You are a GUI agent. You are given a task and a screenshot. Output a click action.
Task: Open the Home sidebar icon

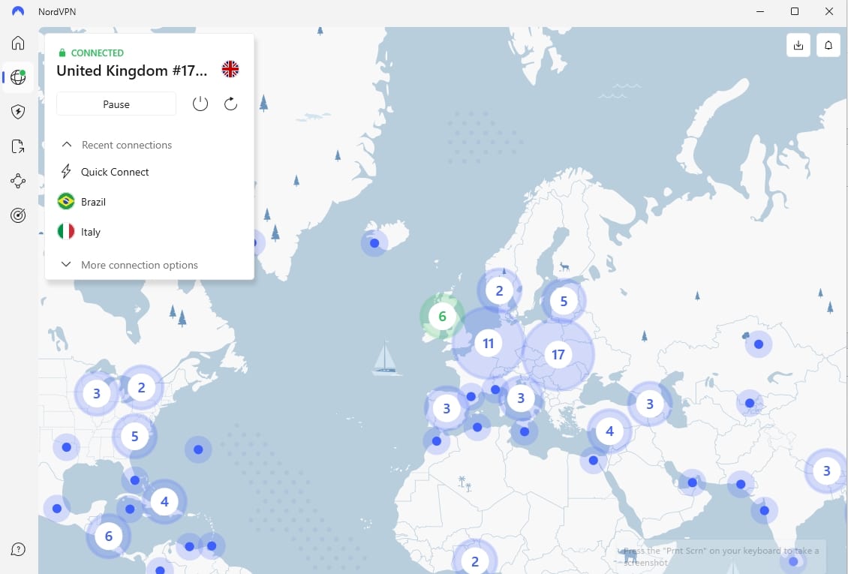click(18, 43)
